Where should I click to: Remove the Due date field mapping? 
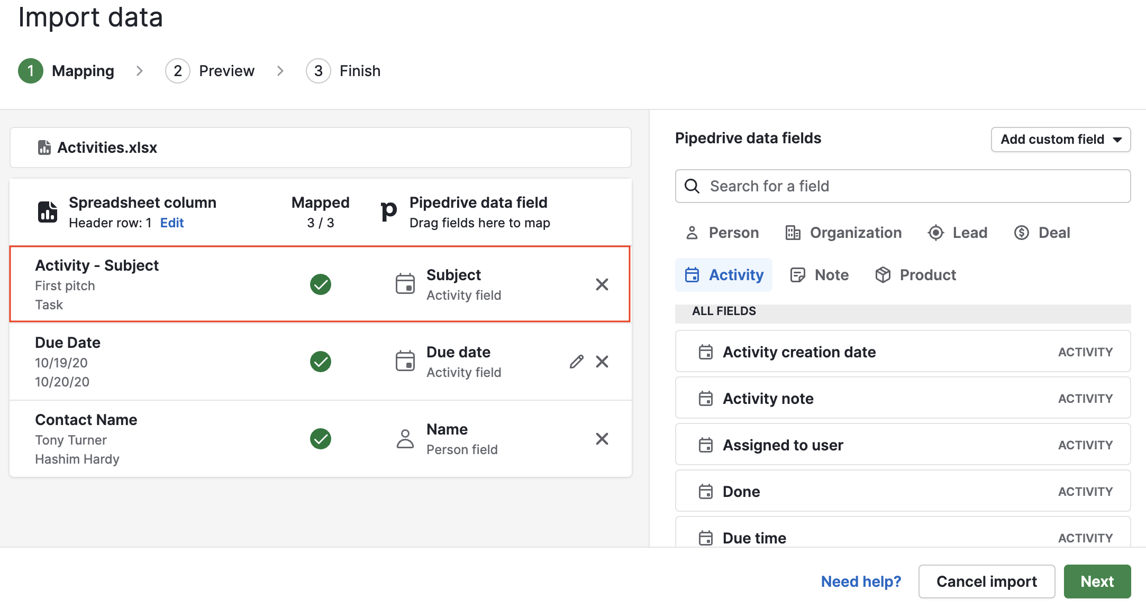[602, 362]
